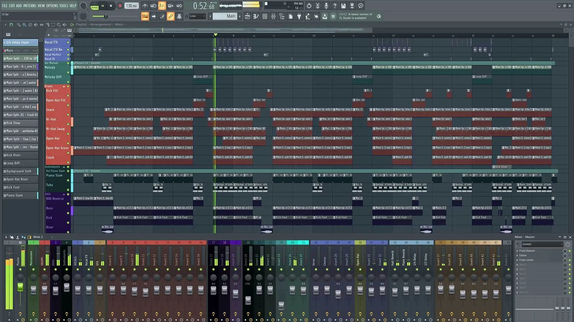Viewport: 574px width, 322px height.
Task: Save project with floppy disk icon
Action: tap(344, 6)
